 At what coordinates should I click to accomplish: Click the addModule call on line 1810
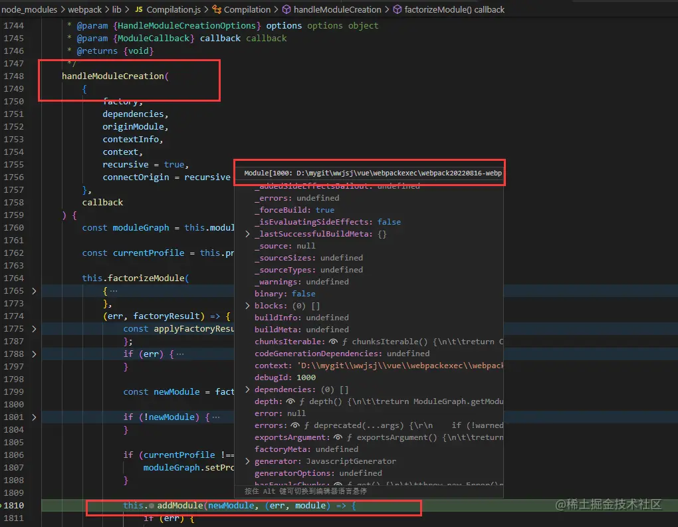[x=180, y=505]
